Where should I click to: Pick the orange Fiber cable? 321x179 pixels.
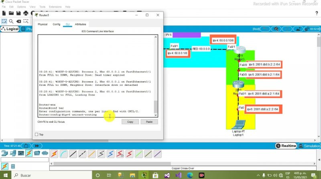coord(92,154)
